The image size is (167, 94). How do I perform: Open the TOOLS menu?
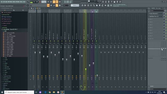[21, 2]
